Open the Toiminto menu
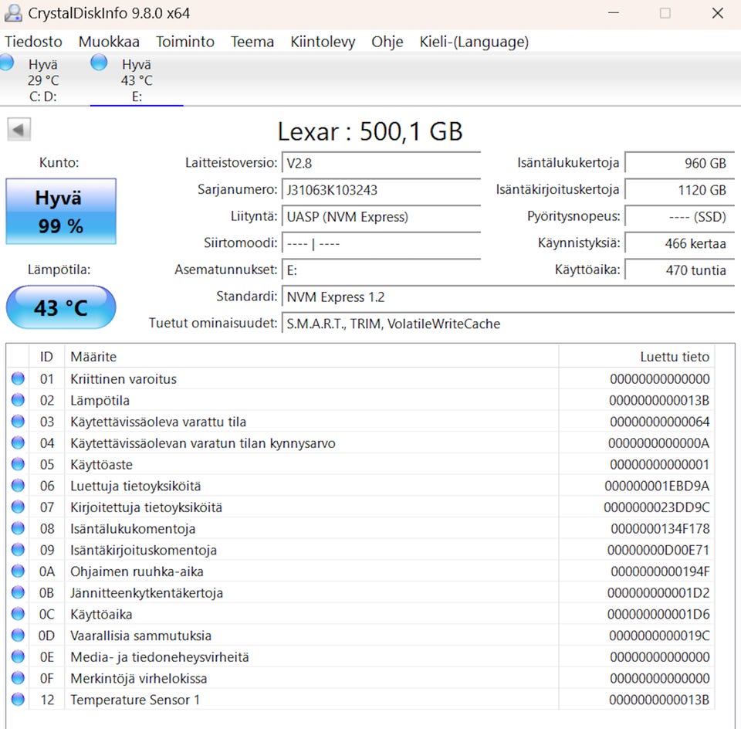 point(185,42)
